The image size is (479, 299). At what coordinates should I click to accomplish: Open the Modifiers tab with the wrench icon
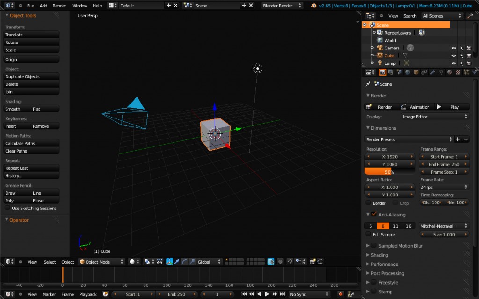tap(434, 72)
